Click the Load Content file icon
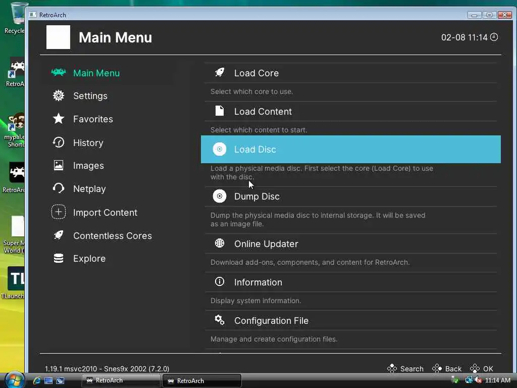Viewport: 517px width, 388px height. click(x=220, y=111)
